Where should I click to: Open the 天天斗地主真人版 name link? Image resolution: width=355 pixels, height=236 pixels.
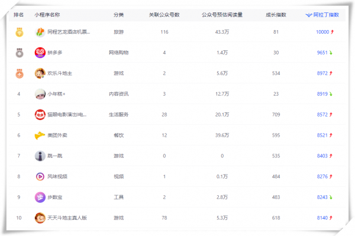[67, 218]
